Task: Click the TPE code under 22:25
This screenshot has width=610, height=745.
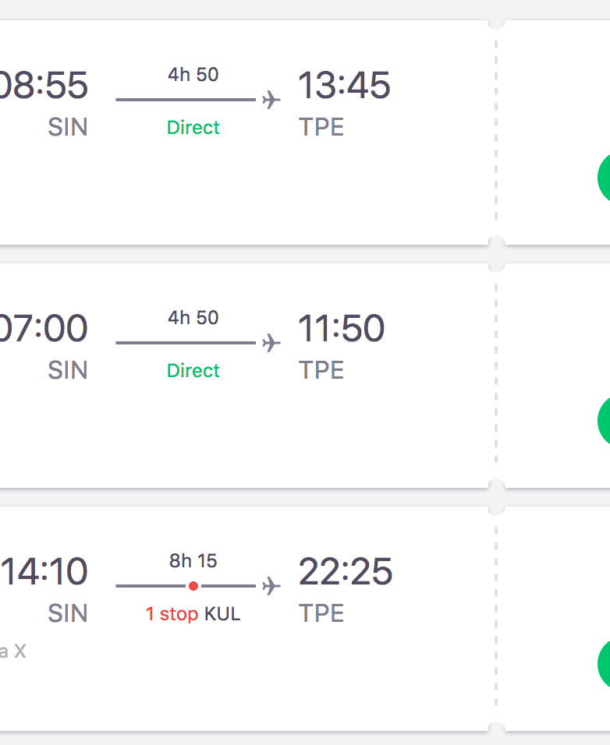Action: pos(321,613)
